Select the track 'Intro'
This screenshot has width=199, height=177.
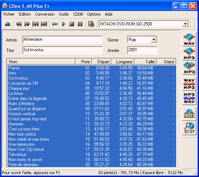92,73
